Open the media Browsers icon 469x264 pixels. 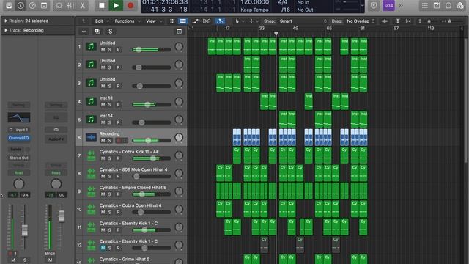pos(460,5)
